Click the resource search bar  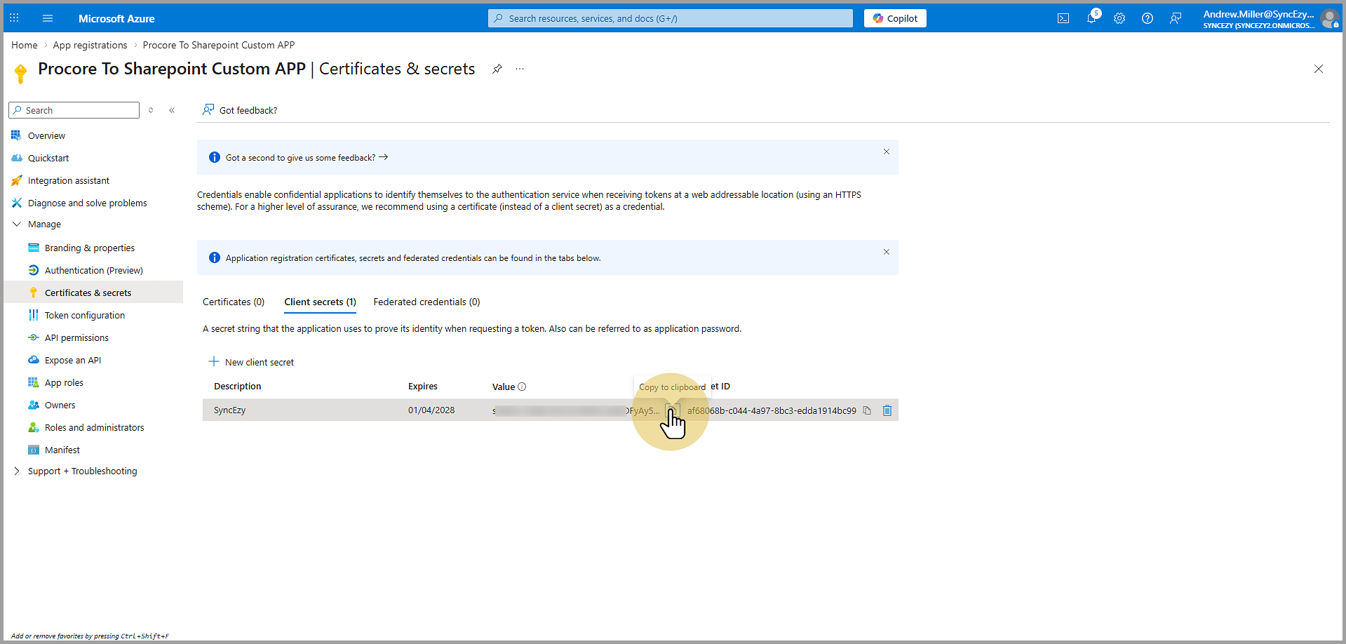coord(670,18)
